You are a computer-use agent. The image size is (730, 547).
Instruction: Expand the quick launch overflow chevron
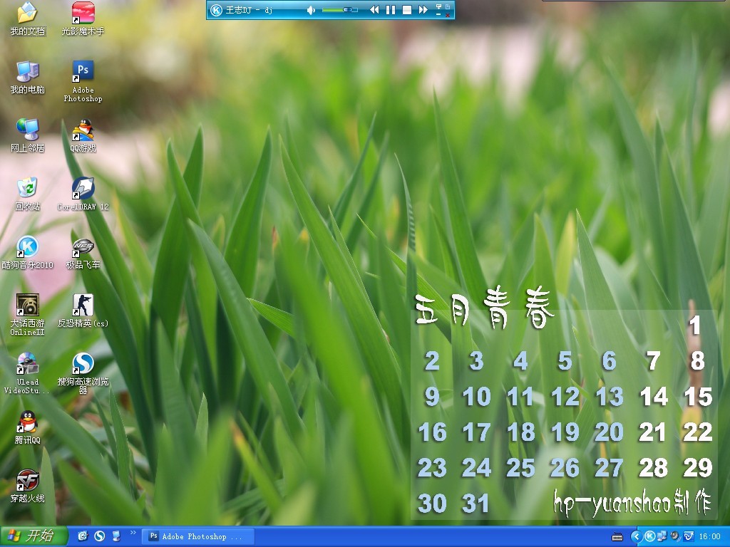[x=133, y=533]
